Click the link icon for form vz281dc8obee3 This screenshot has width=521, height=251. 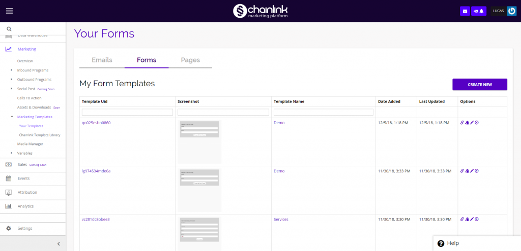tap(462, 219)
